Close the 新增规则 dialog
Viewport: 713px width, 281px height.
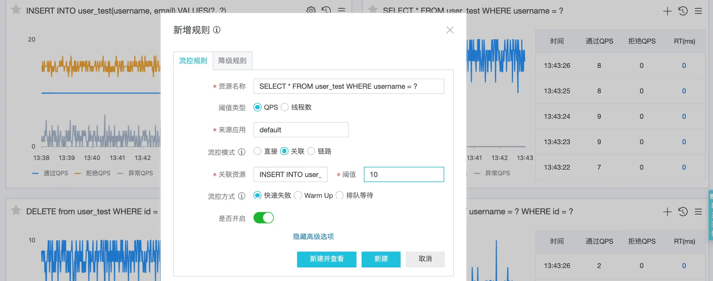click(x=450, y=30)
